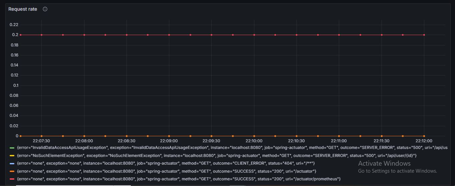Viewport: 455px width, 186px height.
Task: Click the yellow NoSuchElementException legend color swatch
Action: coord(12,156)
